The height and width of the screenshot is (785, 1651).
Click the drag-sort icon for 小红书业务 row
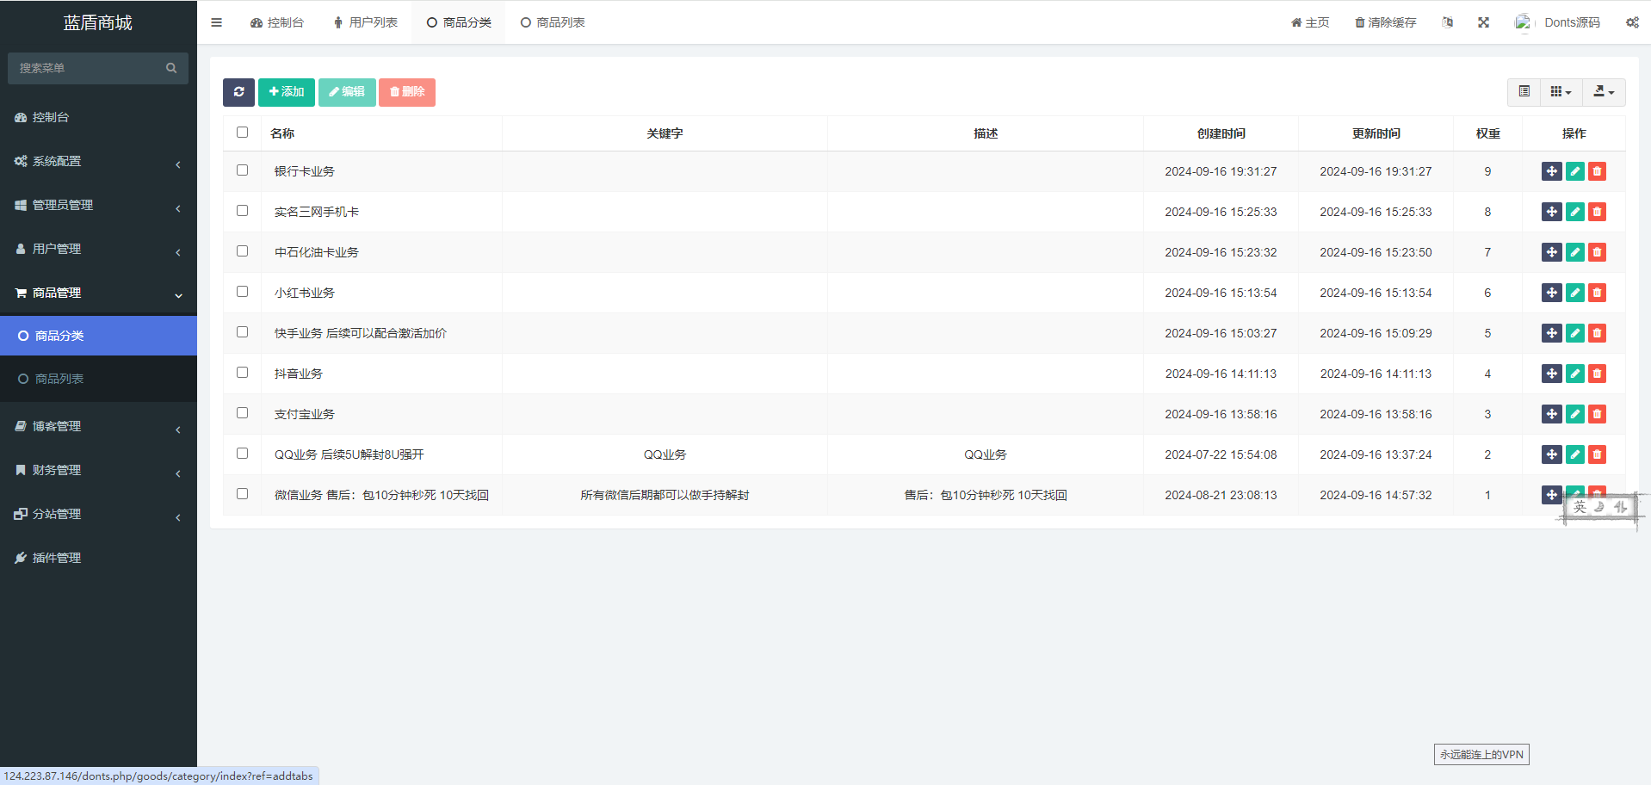point(1552,293)
